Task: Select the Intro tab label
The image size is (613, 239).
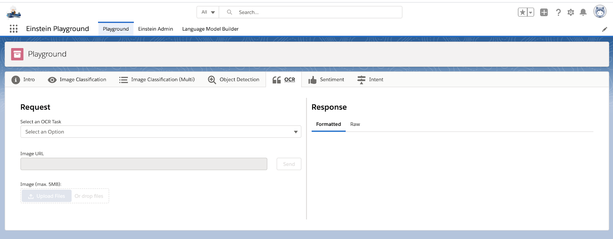Action: (x=29, y=80)
